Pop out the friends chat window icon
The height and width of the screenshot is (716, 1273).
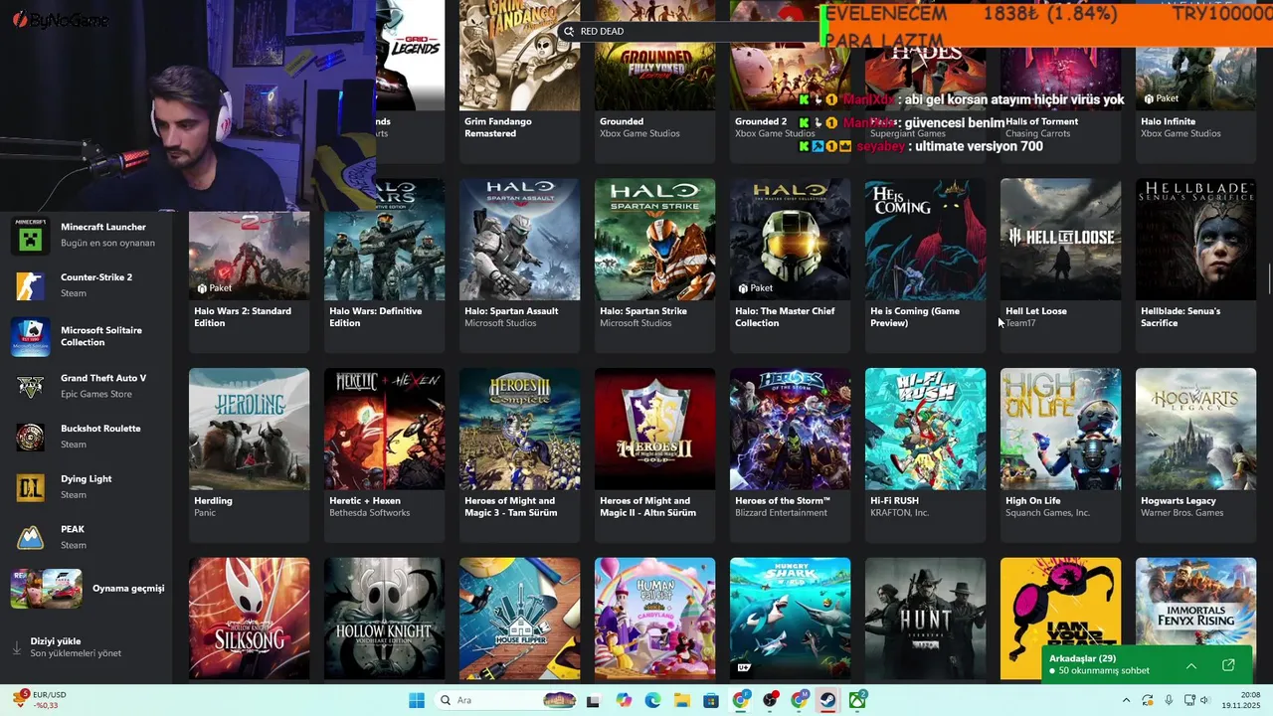point(1228,665)
